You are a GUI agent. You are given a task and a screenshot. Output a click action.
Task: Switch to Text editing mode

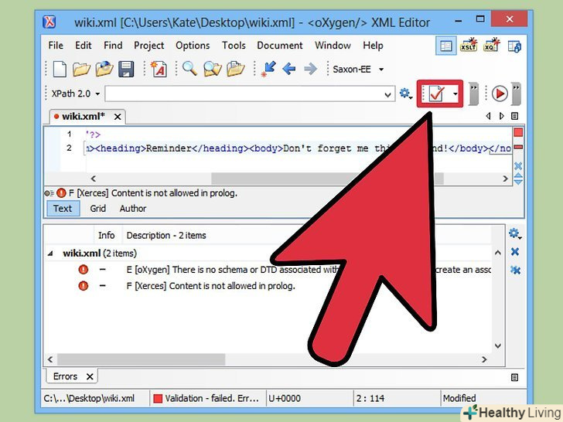point(63,209)
